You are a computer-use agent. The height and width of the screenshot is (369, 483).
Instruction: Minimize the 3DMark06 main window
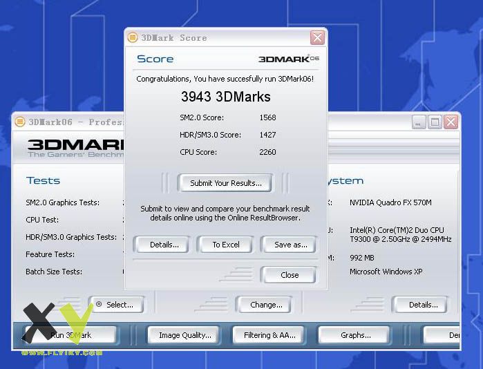tap(419, 122)
